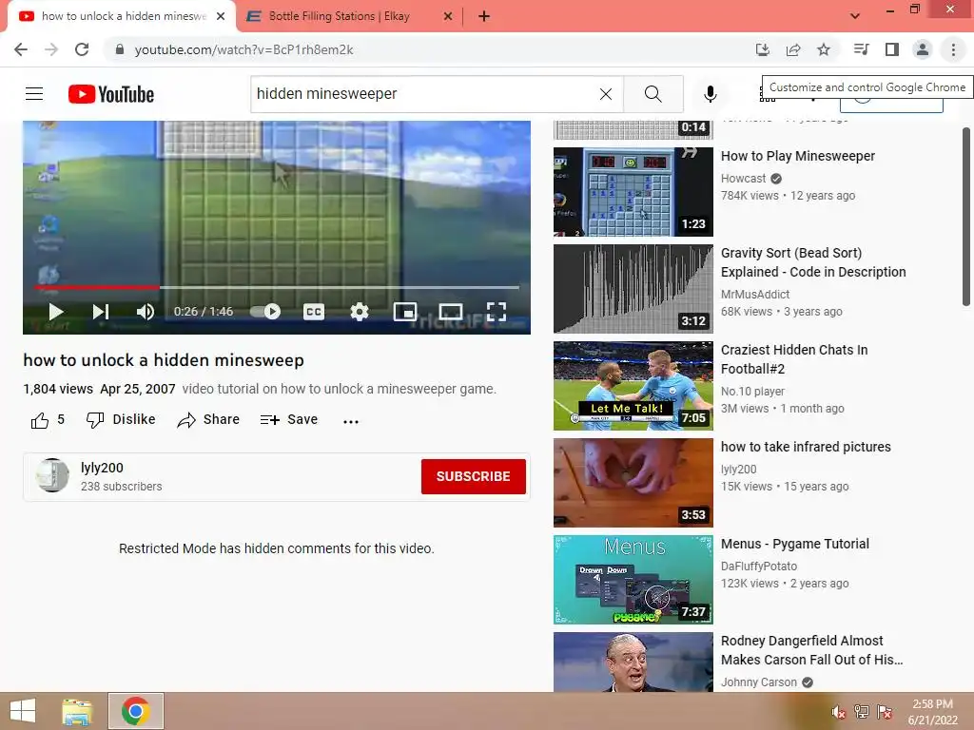Open File Explorer from taskbar
The width and height of the screenshot is (974, 730).
coord(77,711)
